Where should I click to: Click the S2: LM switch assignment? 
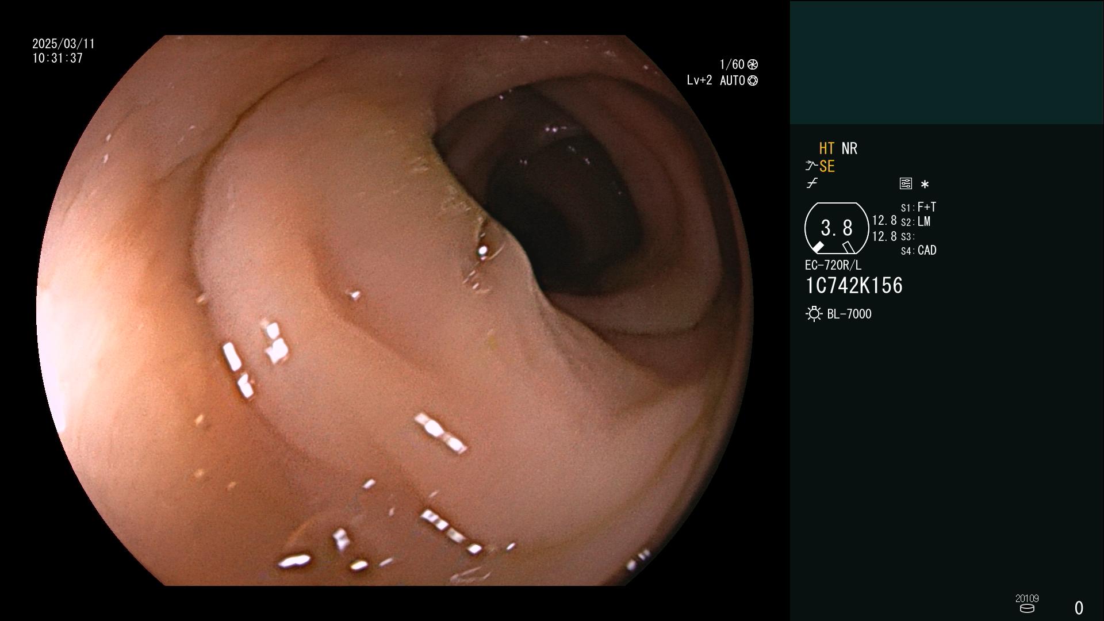(x=915, y=222)
